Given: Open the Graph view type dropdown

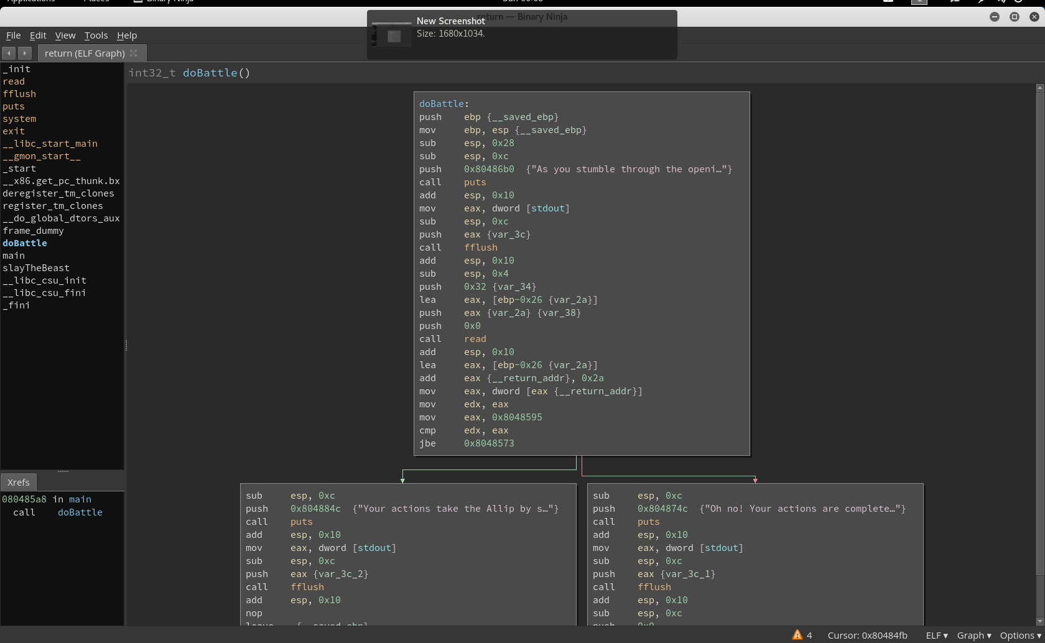Looking at the screenshot, I should [973, 635].
